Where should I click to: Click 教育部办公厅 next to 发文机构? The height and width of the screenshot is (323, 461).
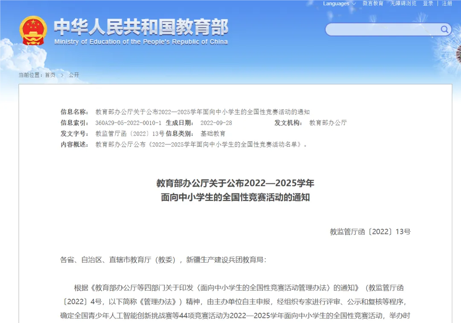tap(328, 123)
